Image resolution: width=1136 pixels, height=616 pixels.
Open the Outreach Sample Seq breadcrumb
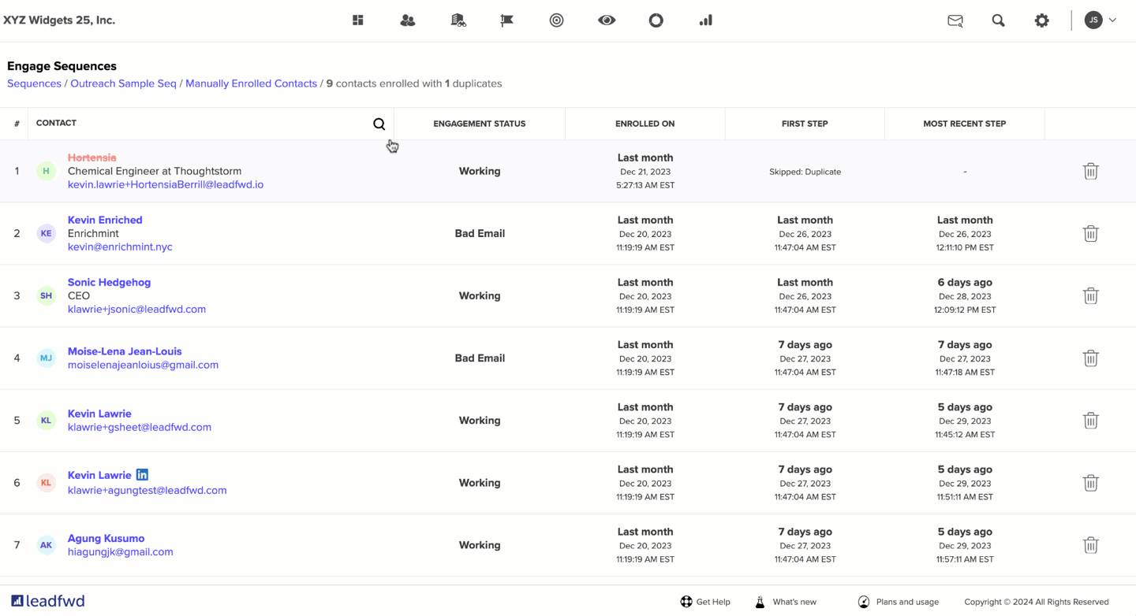123,83
